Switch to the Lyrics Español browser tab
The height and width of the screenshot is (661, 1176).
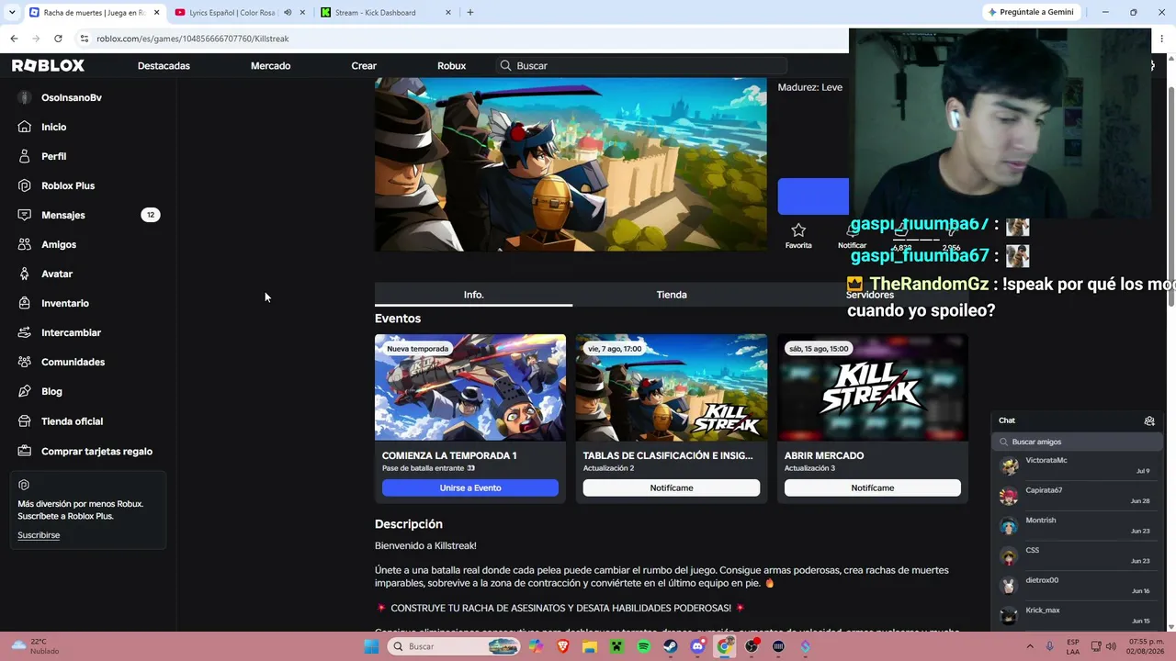232,13
